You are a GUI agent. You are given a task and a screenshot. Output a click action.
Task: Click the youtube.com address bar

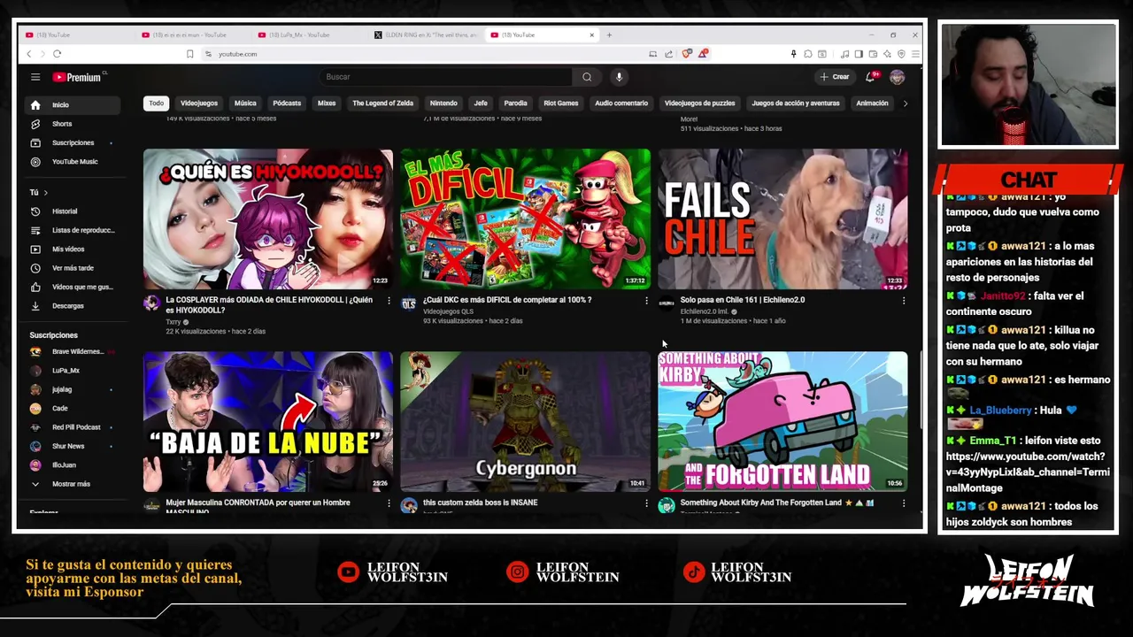coord(425,54)
